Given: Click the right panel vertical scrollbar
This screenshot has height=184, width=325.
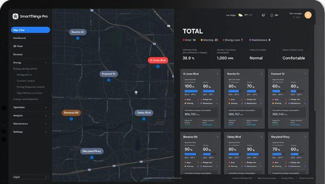Looking at the screenshot, I should [x=315, y=68].
